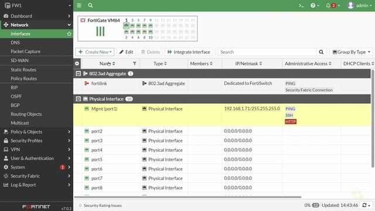Expand Security Fabric menu
The image size is (375, 211).
[x=36, y=176]
